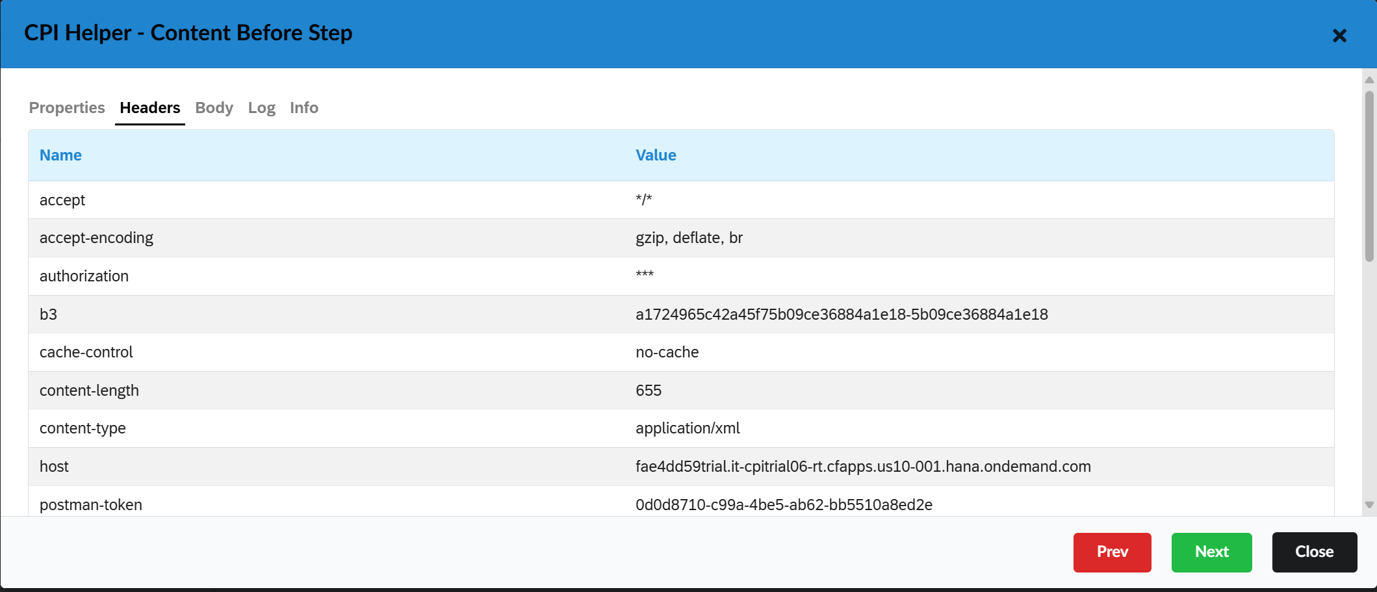Open the Log tab
The height and width of the screenshot is (592, 1377).
tap(261, 108)
